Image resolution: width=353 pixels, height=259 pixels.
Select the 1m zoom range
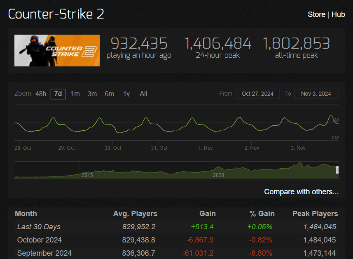pyautogui.click(x=75, y=94)
